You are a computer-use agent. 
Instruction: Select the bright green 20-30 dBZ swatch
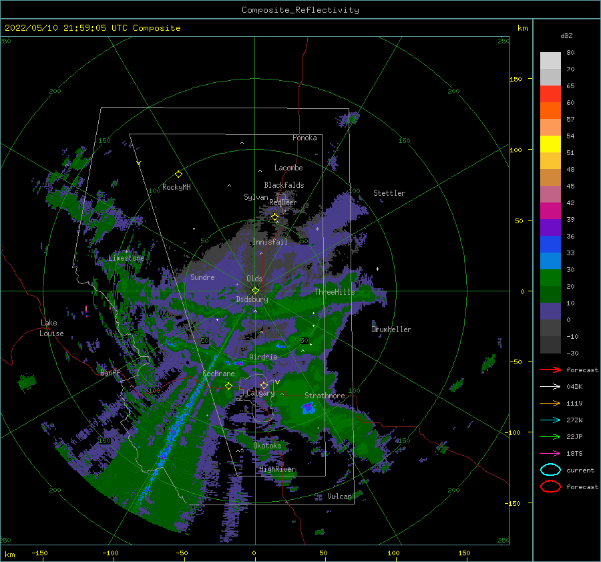(550, 278)
